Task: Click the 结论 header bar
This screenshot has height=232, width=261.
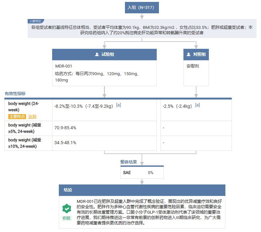Action: tap(142, 190)
